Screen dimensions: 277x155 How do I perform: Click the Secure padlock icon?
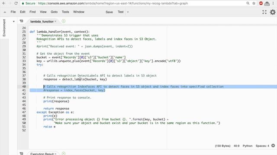pyautogui.click(x=23, y=3)
